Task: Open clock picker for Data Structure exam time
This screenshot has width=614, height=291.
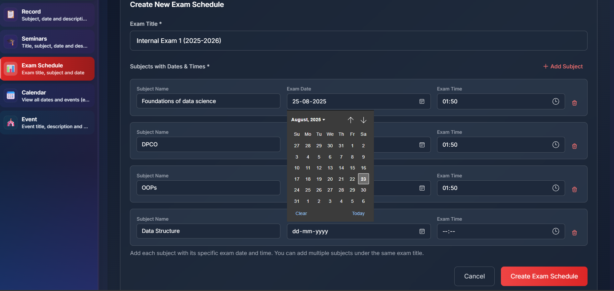Action: [x=555, y=231]
